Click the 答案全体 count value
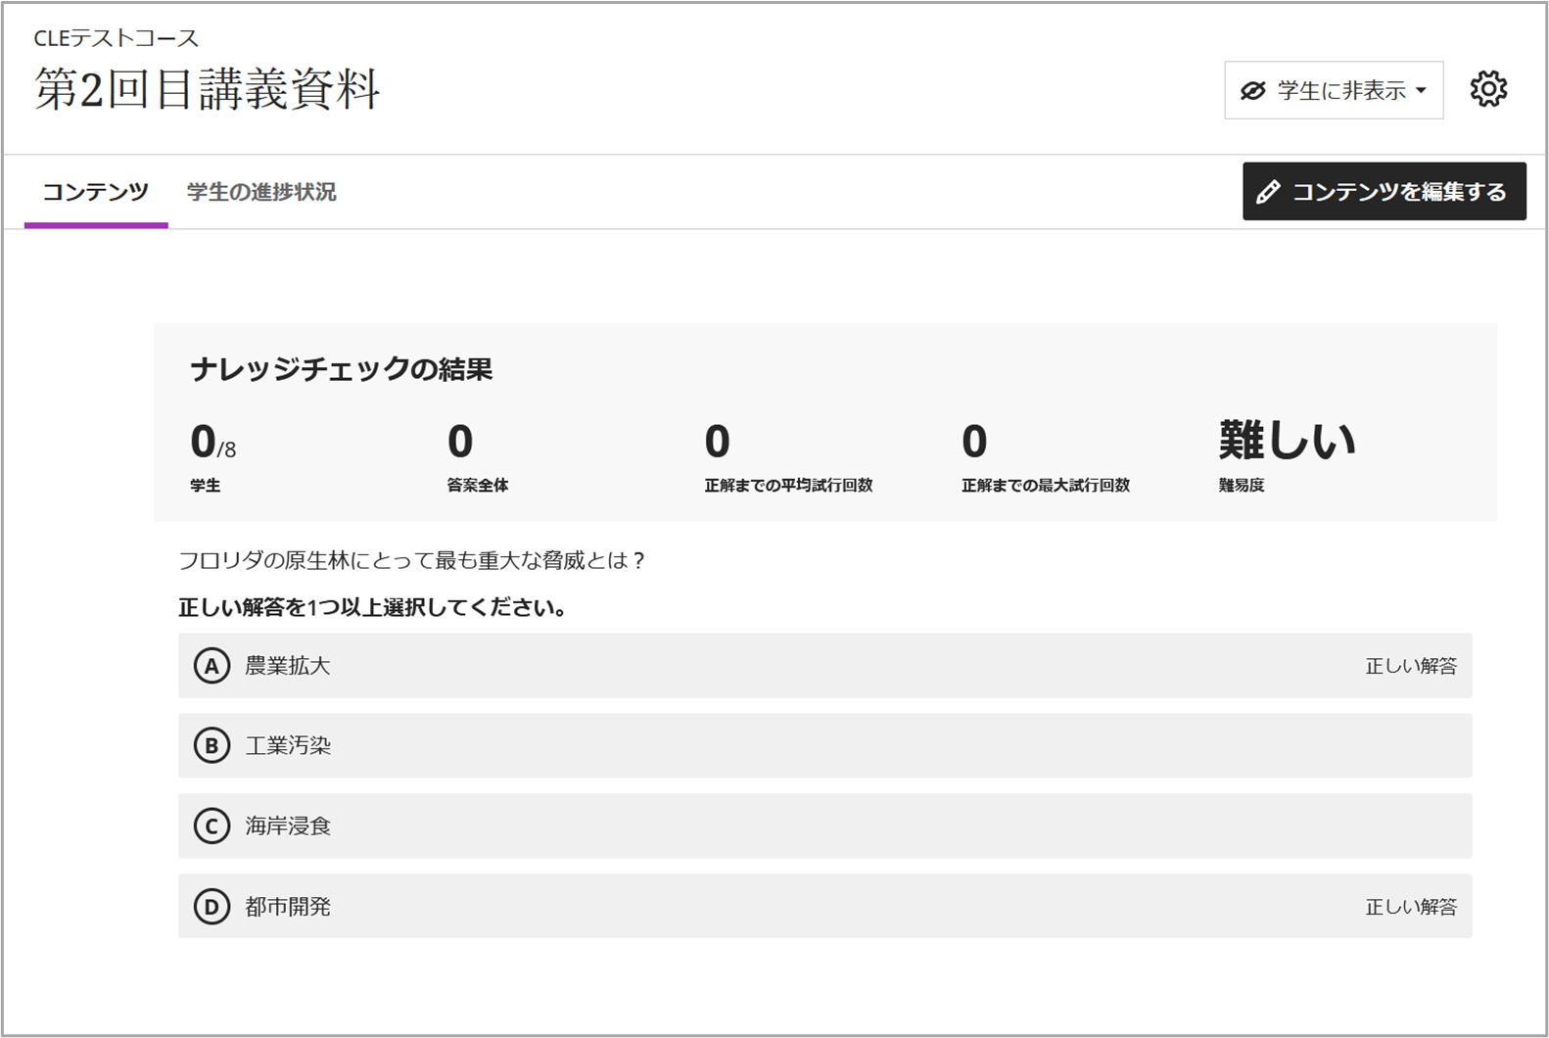Viewport: 1549px width, 1038px height. (x=460, y=442)
